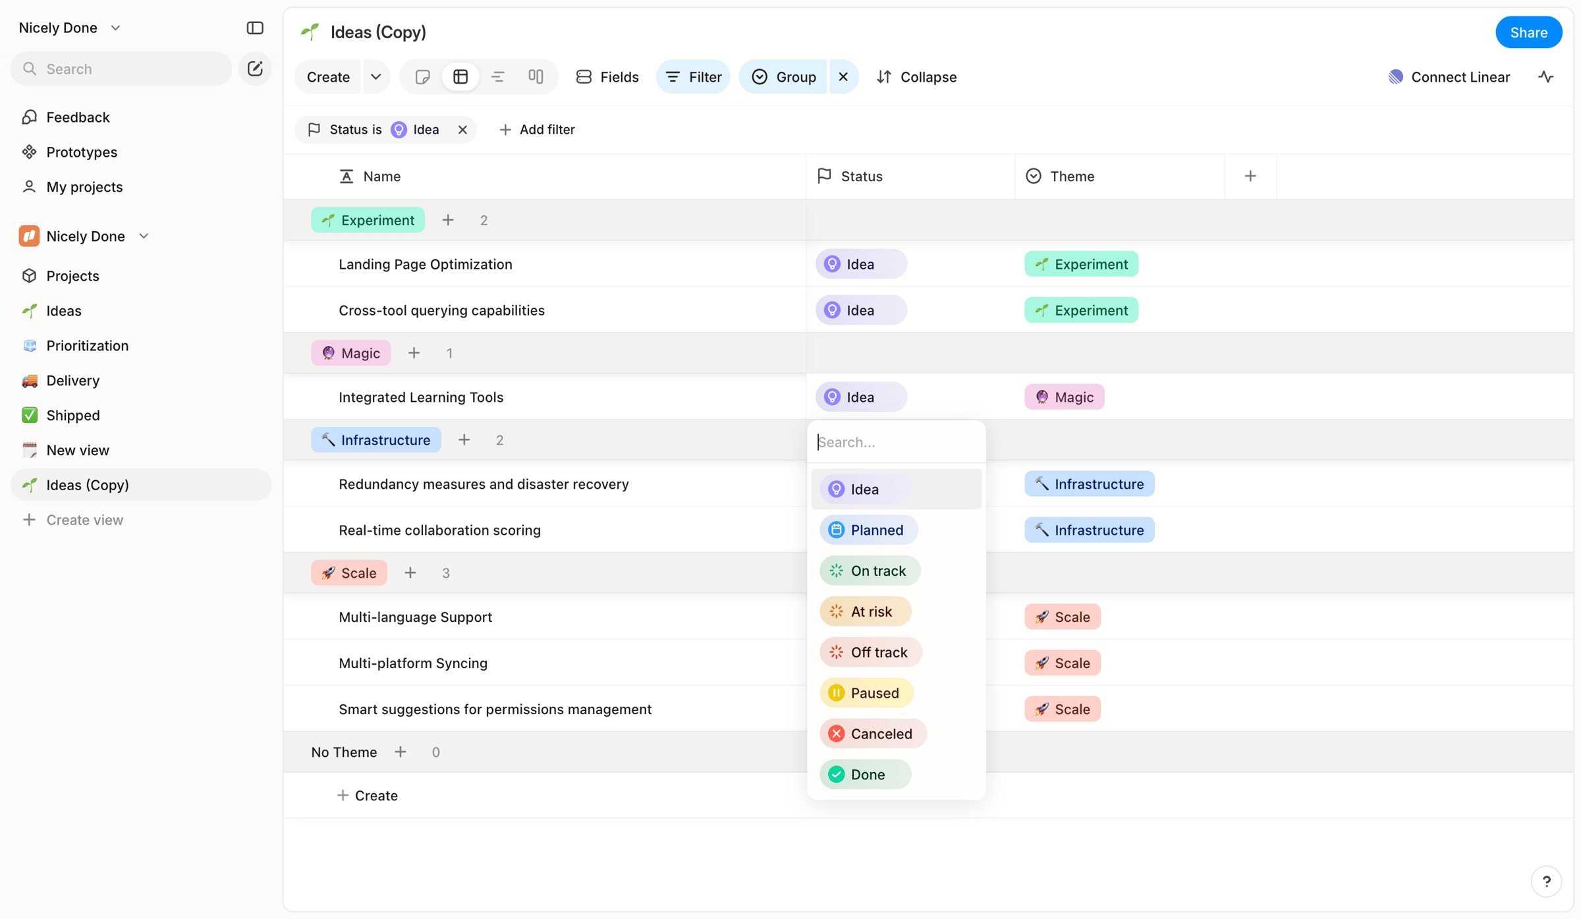Click Add filter
Image resolution: width=1581 pixels, height=919 pixels.
tap(537, 130)
